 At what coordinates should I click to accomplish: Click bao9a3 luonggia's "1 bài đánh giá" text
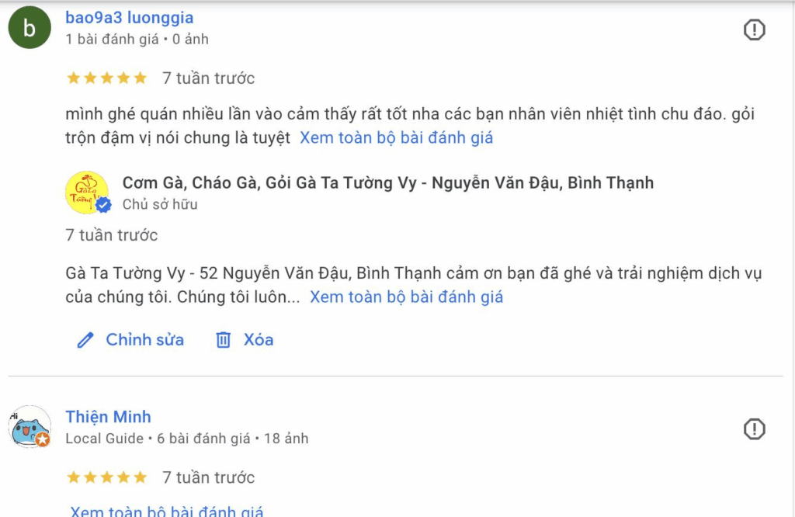(112, 39)
